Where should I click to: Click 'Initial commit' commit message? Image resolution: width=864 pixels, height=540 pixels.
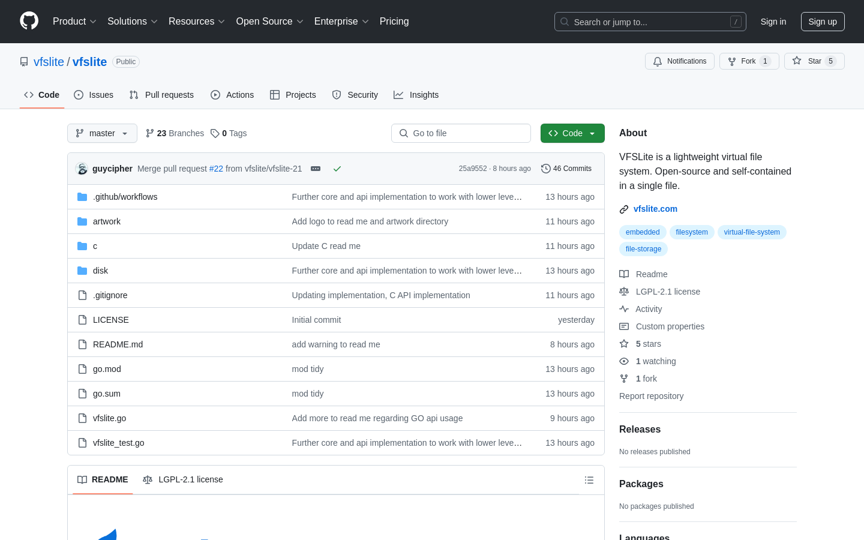coord(316,320)
